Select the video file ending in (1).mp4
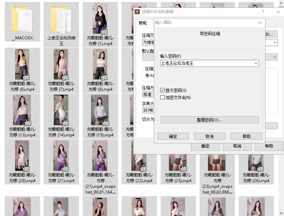 point(100,19)
